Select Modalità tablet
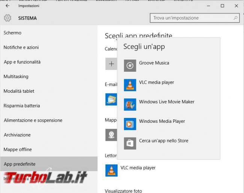Screen dimensions: 244x193 [49, 91]
